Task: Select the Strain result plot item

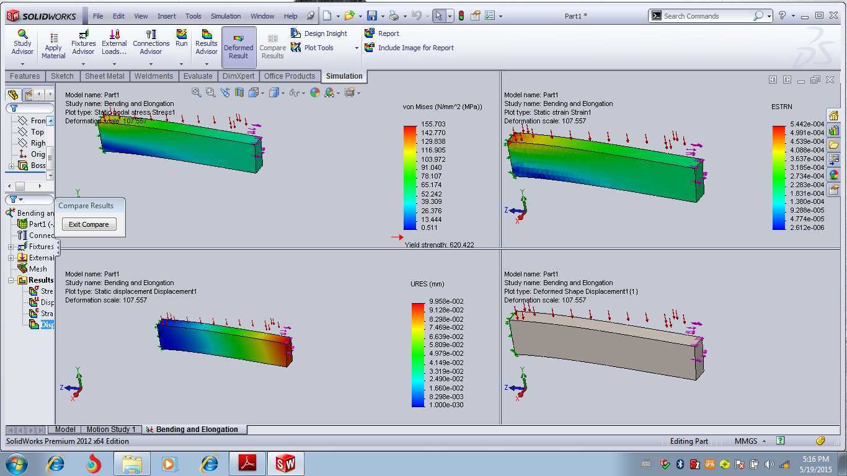Action: (x=42, y=314)
